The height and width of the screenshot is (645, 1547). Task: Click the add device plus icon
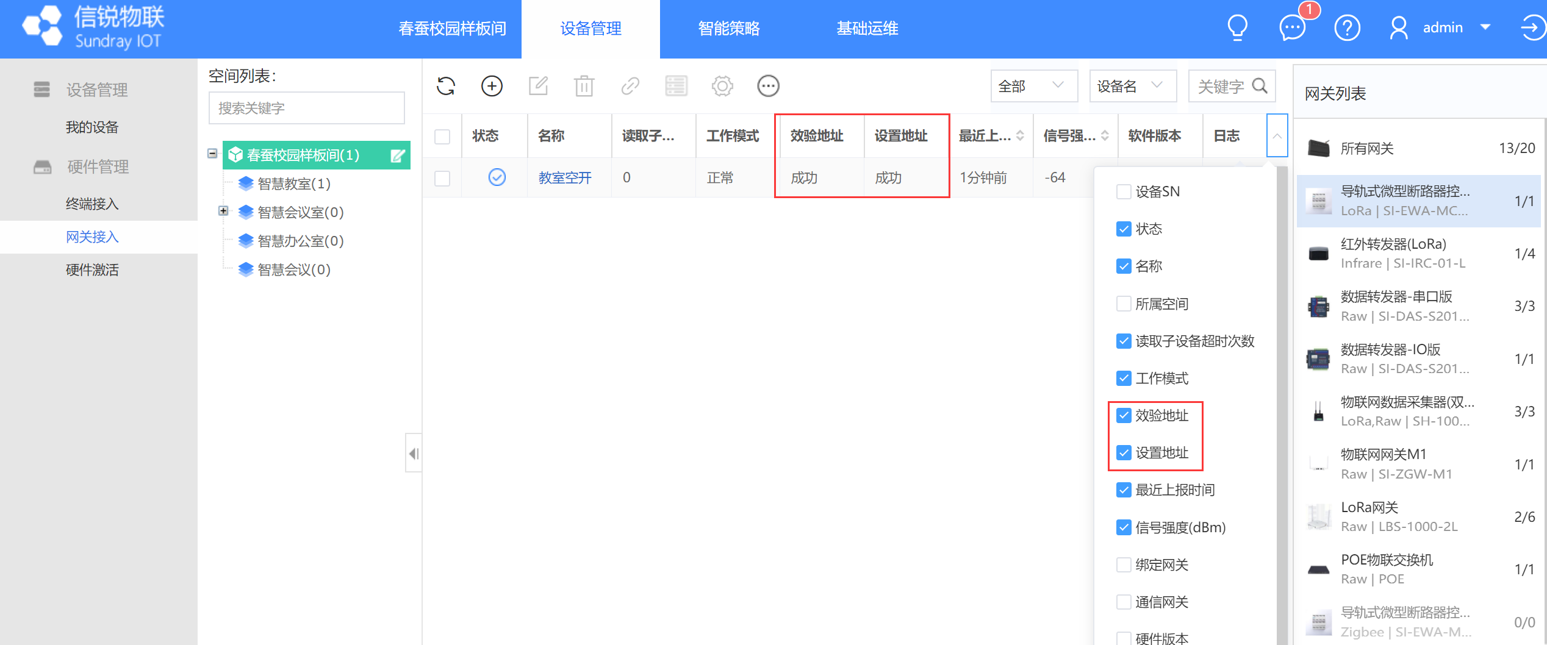492,86
